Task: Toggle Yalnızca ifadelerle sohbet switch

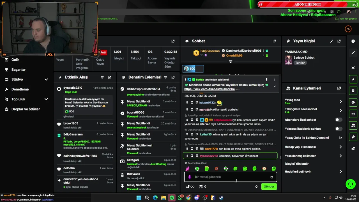Action: 339,129
